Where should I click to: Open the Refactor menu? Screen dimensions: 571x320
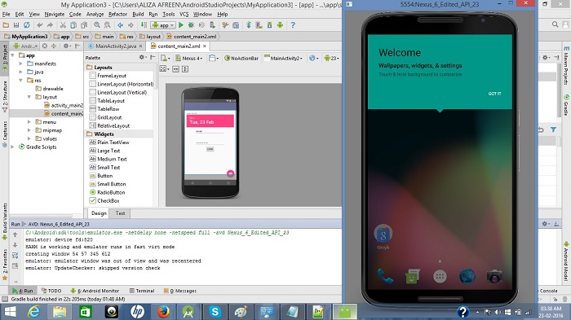coord(117,14)
